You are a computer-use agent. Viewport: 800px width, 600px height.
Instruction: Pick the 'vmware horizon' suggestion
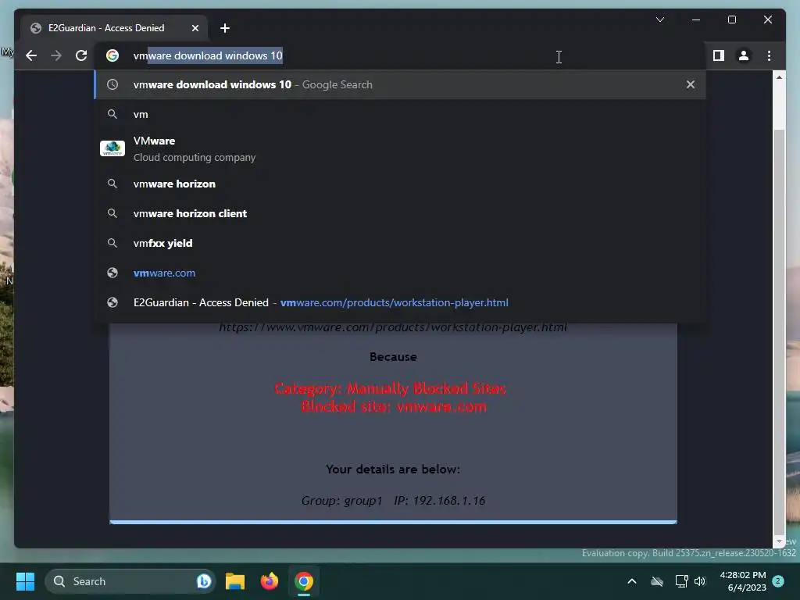coord(401,184)
